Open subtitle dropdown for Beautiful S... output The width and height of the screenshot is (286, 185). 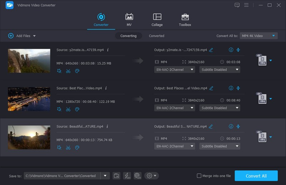point(220,146)
